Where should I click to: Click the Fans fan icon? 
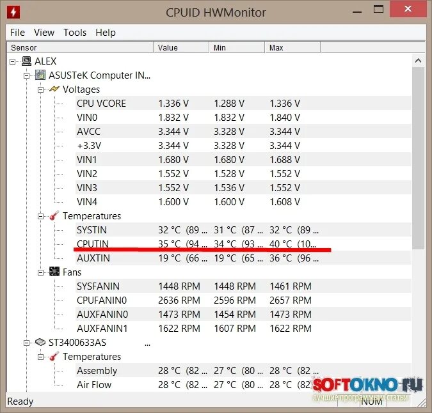[54, 272]
